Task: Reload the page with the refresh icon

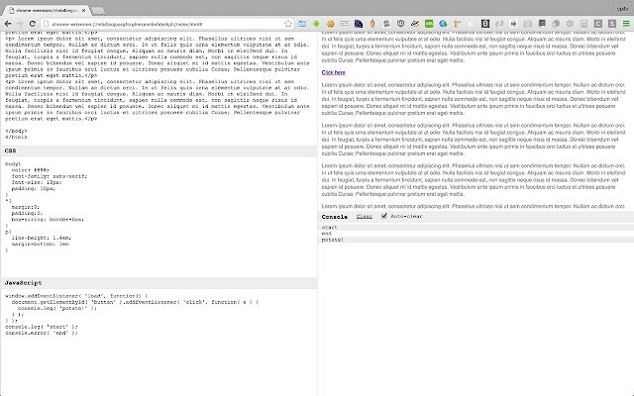Action: pyautogui.click(x=33, y=24)
